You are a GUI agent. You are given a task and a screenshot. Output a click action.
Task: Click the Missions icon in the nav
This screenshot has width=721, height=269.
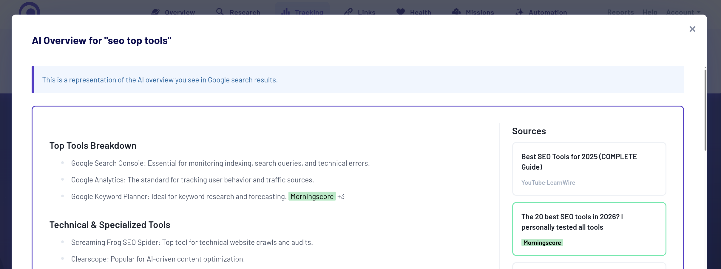click(x=456, y=12)
